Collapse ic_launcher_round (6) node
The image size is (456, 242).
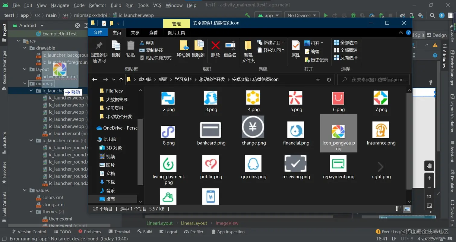click(31, 141)
